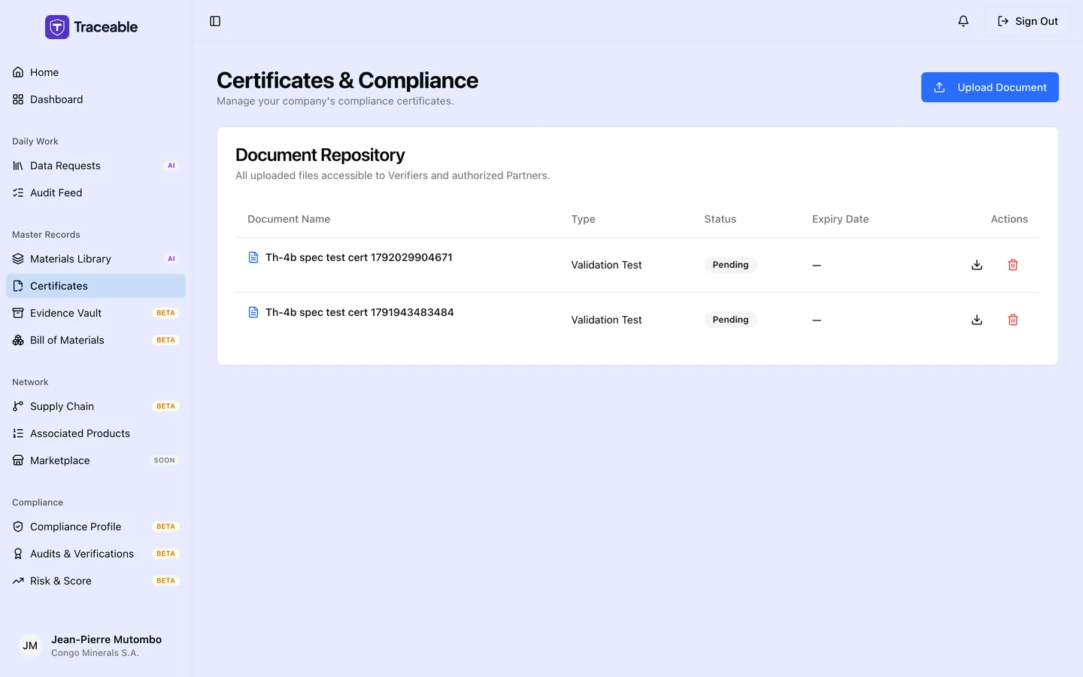Click the Risk & Score trend icon
Screen dimensions: 1083x677
(18, 581)
